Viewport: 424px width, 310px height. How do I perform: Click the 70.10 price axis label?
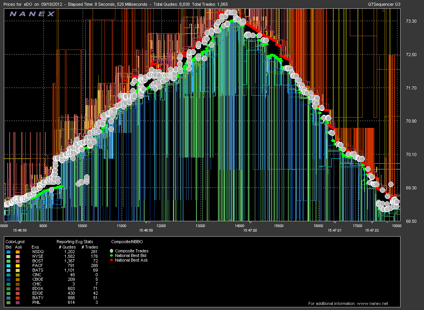pyautogui.click(x=411, y=154)
